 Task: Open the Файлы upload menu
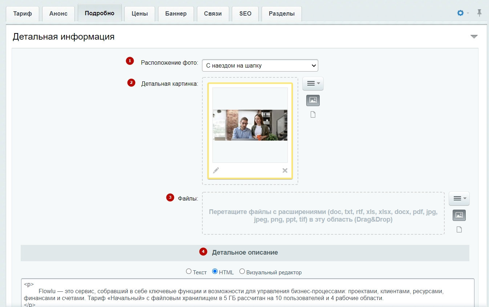tap(459, 198)
